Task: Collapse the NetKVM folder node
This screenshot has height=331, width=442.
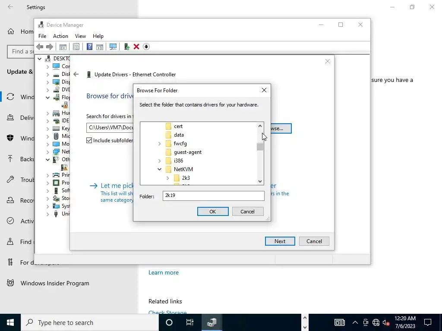Action: pyautogui.click(x=160, y=169)
